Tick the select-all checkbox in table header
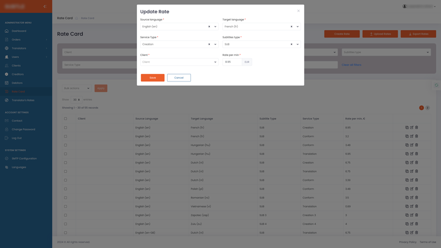The width and height of the screenshot is (441, 248). point(66,118)
